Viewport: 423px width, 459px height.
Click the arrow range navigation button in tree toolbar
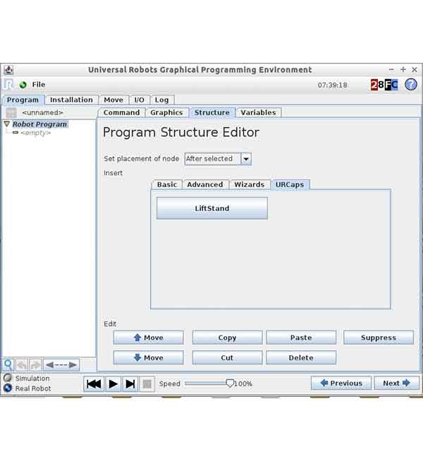[61, 364]
